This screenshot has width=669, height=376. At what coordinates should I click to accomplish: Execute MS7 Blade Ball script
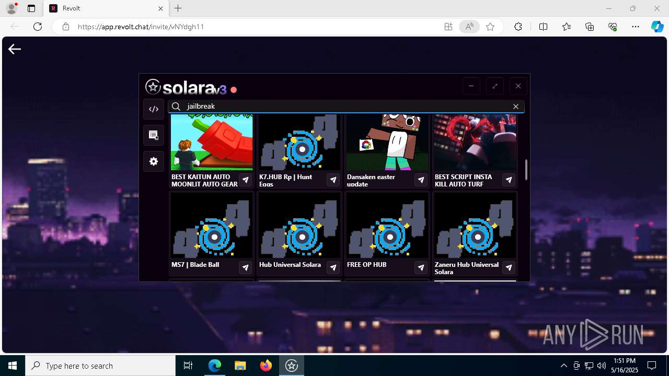246,268
